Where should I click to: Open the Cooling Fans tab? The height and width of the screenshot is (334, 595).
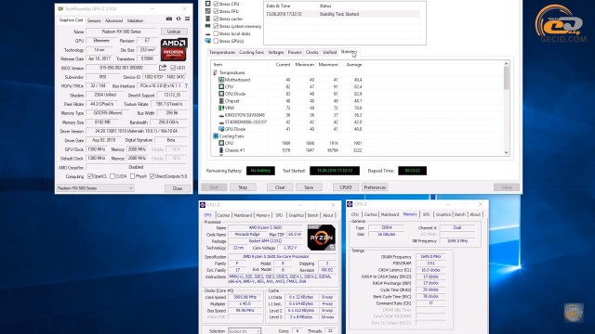pos(252,52)
